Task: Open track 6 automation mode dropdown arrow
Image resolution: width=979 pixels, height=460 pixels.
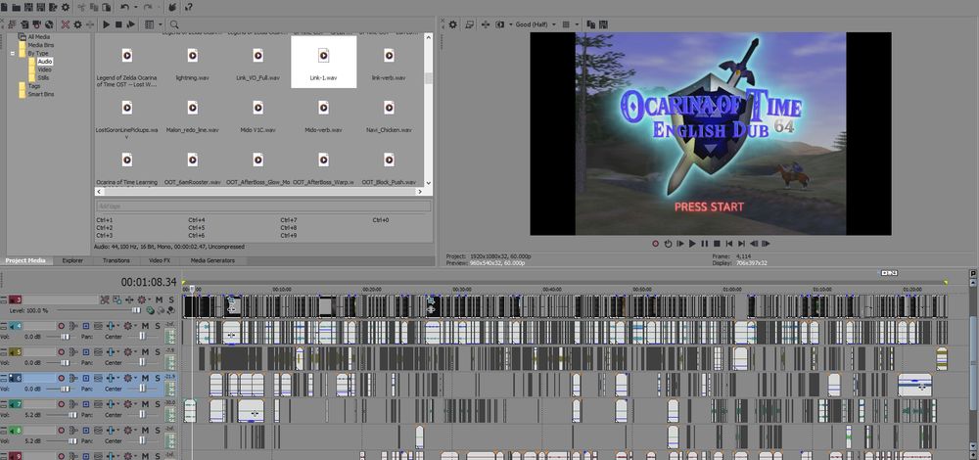Action: tap(135, 378)
